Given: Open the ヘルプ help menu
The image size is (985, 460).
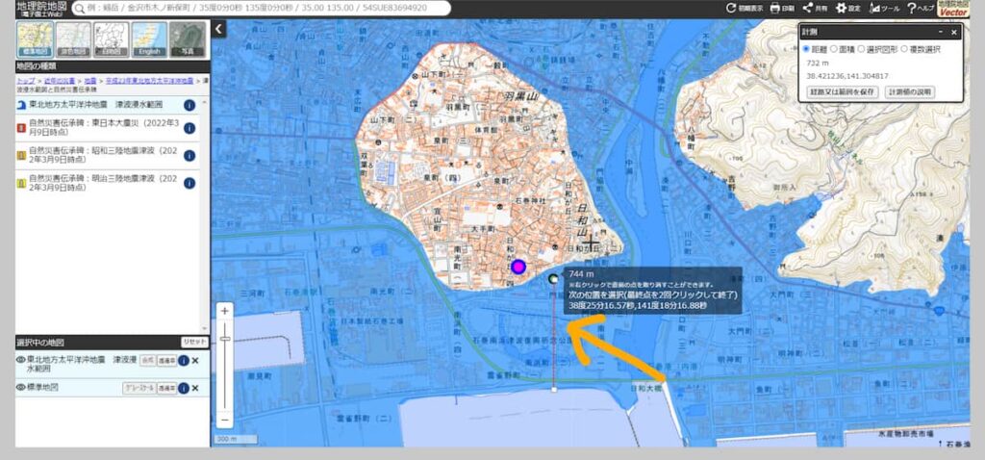Looking at the screenshot, I should click(920, 9).
